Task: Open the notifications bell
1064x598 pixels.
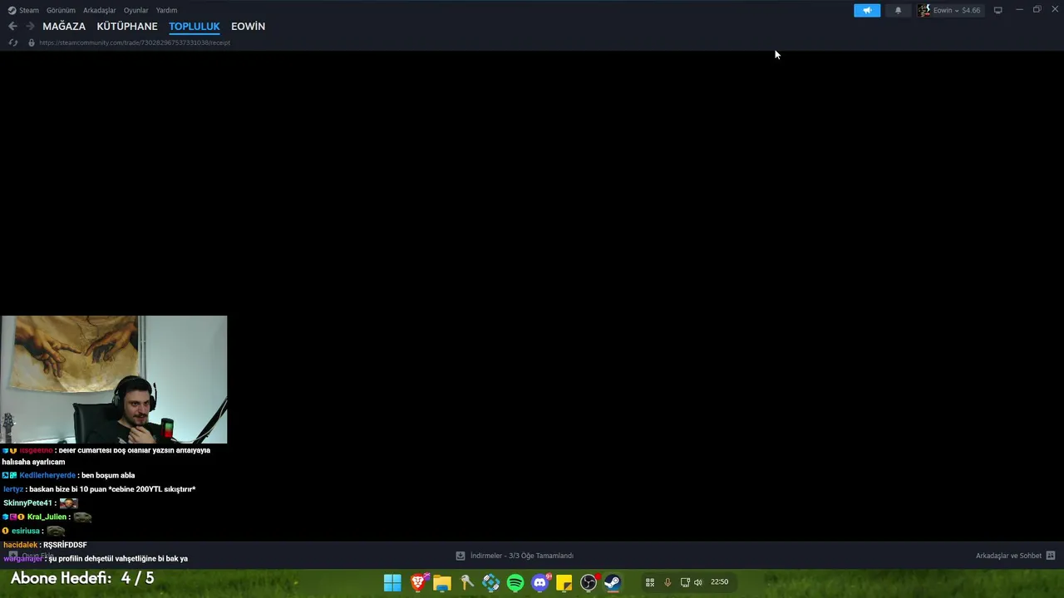Action: click(x=898, y=10)
